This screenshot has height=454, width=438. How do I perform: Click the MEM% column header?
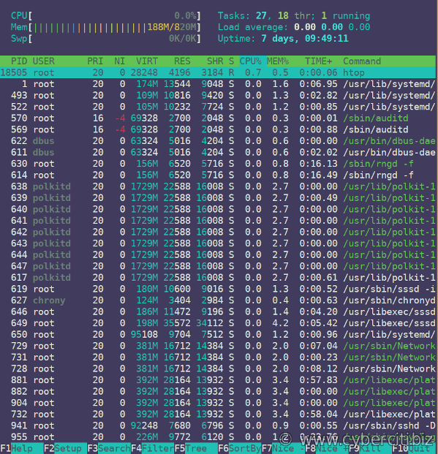coord(278,61)
